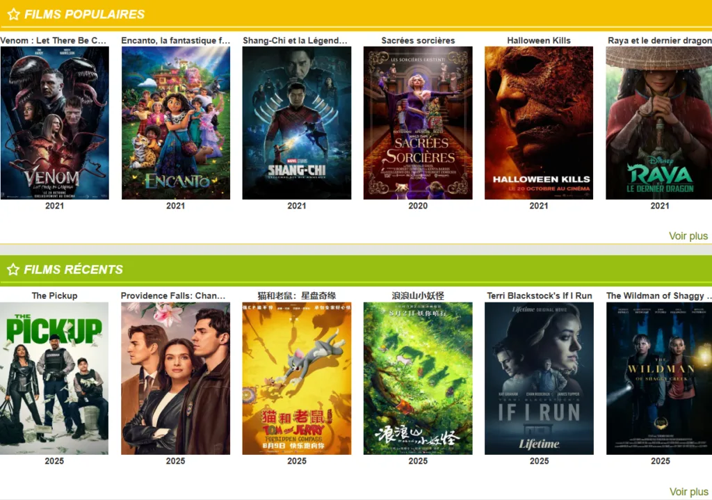Click the star icon beside Films Populaires
Image resolution: width=712 pixels, height=500 pixels.
14,14
